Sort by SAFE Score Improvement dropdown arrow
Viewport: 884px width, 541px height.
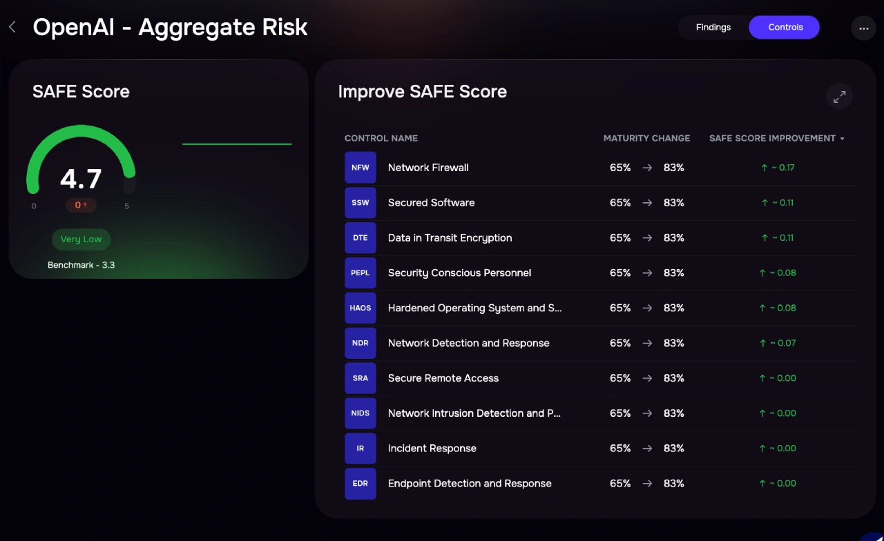click(843, 139)
